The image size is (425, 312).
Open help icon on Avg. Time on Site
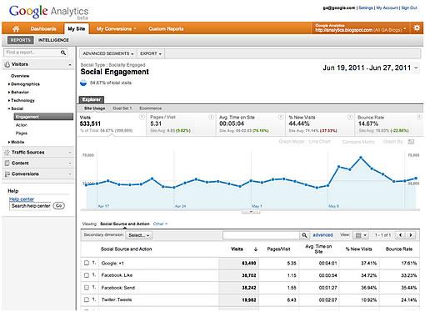pos(281,117)
